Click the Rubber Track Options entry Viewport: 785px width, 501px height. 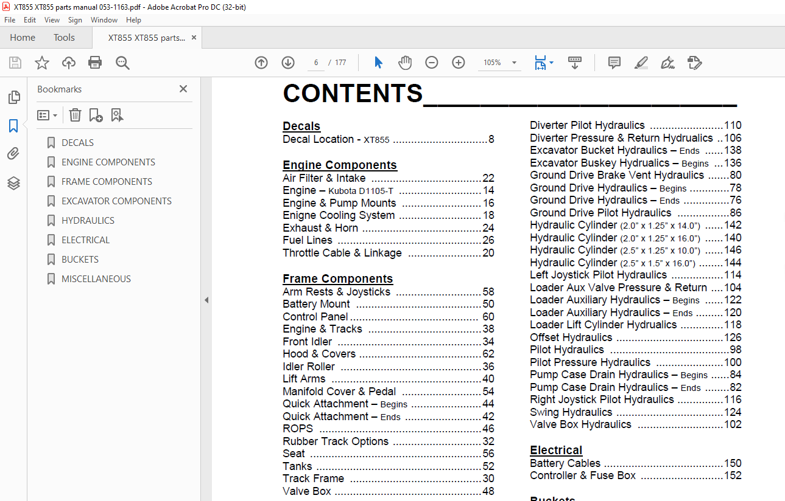click(x=389, y=441)
